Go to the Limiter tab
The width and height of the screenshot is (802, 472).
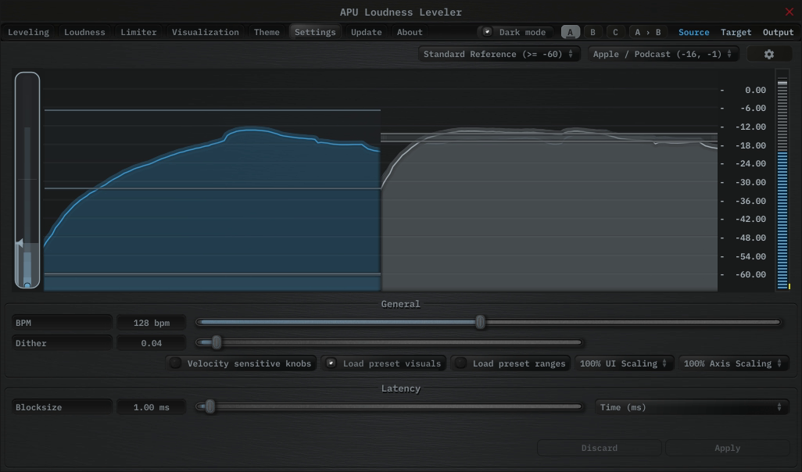138,32
